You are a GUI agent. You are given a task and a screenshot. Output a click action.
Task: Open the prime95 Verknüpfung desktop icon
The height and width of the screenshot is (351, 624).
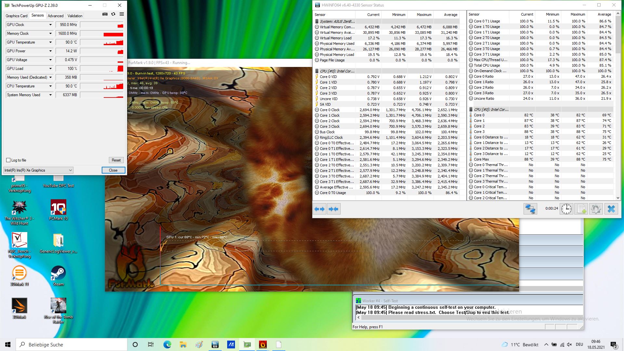coord(19,184)
